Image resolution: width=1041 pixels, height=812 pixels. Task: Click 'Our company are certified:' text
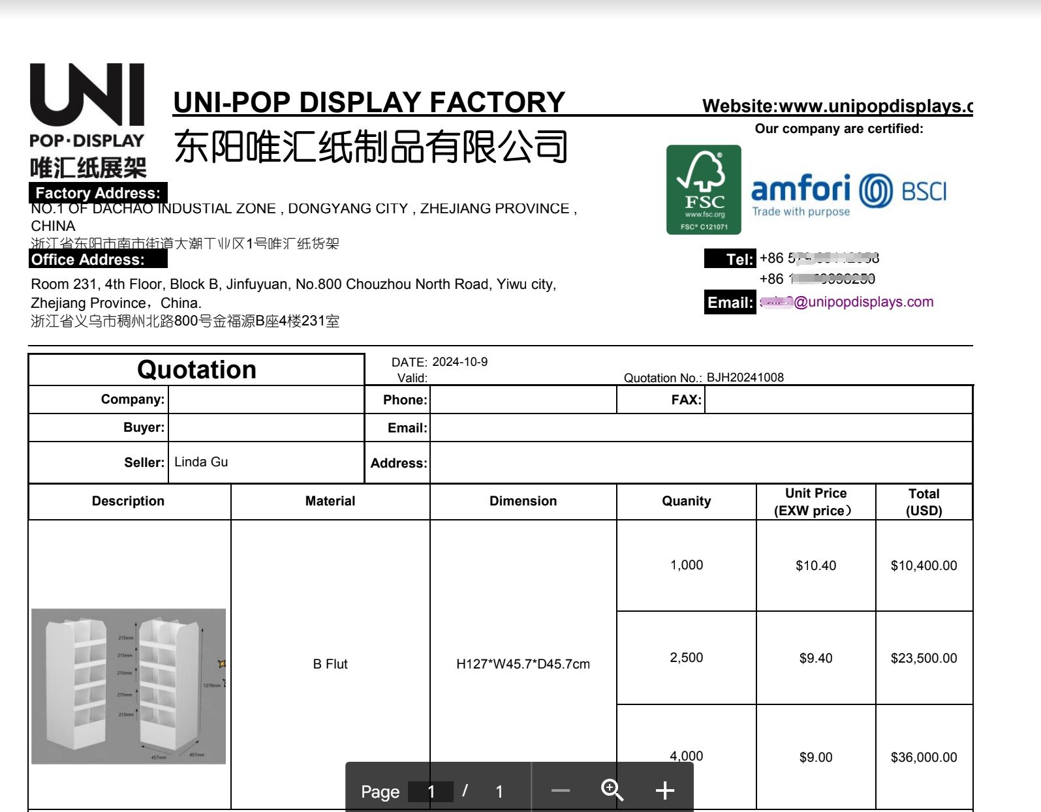(839, 128)
